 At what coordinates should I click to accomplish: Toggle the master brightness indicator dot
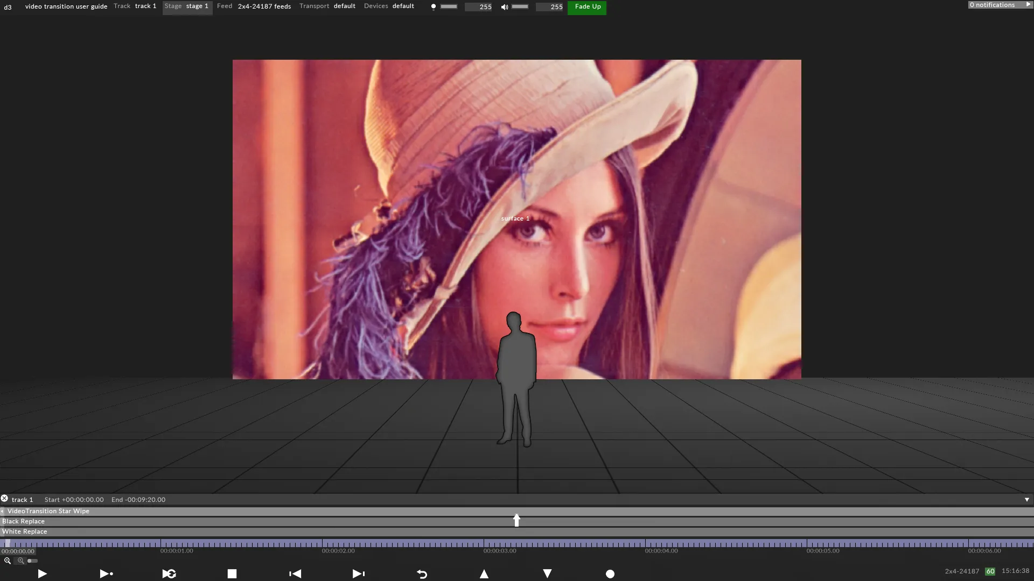(x=434, y=7)
